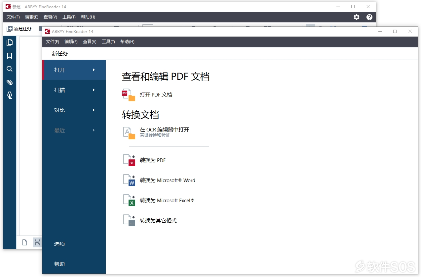Click heading 转换文档

pos(140,115)
